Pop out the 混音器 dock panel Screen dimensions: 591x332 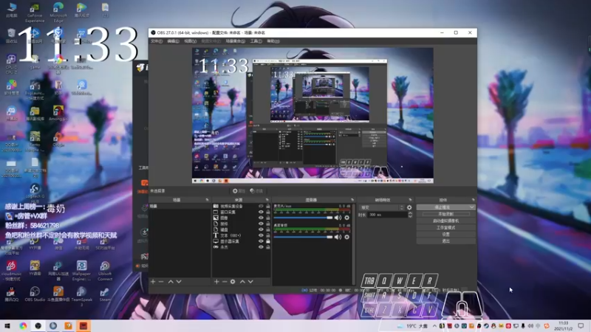tap(352, 200)
